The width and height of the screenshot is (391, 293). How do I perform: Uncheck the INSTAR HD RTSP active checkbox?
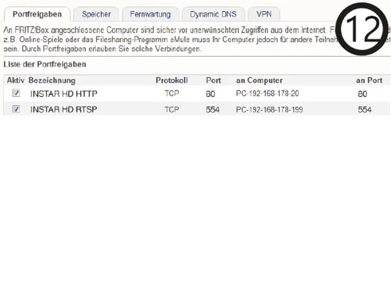16,109
